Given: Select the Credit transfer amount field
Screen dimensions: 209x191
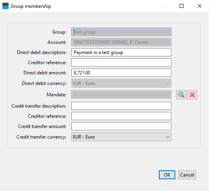Looking at the screenshot, I should [121, 126].
